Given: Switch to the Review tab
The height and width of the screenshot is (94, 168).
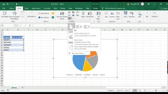Looking at the screenshot, I should 63,8.
